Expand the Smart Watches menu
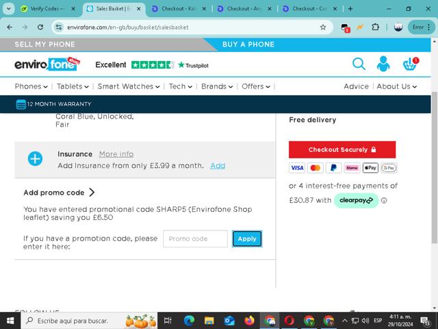 click(x=129, y=86)
